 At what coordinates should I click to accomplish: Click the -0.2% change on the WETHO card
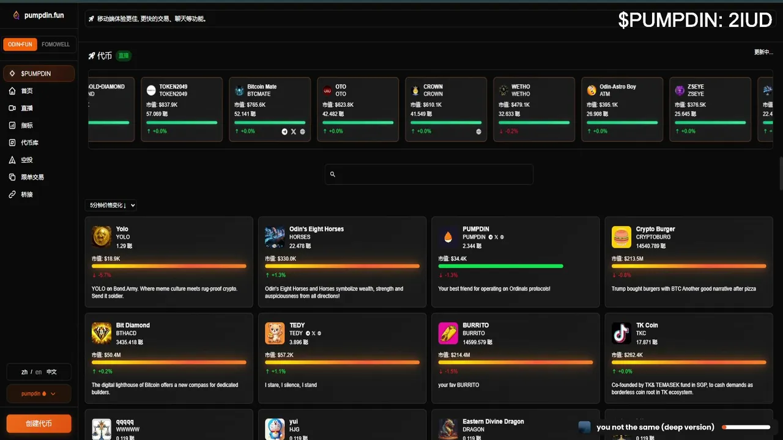509,131
